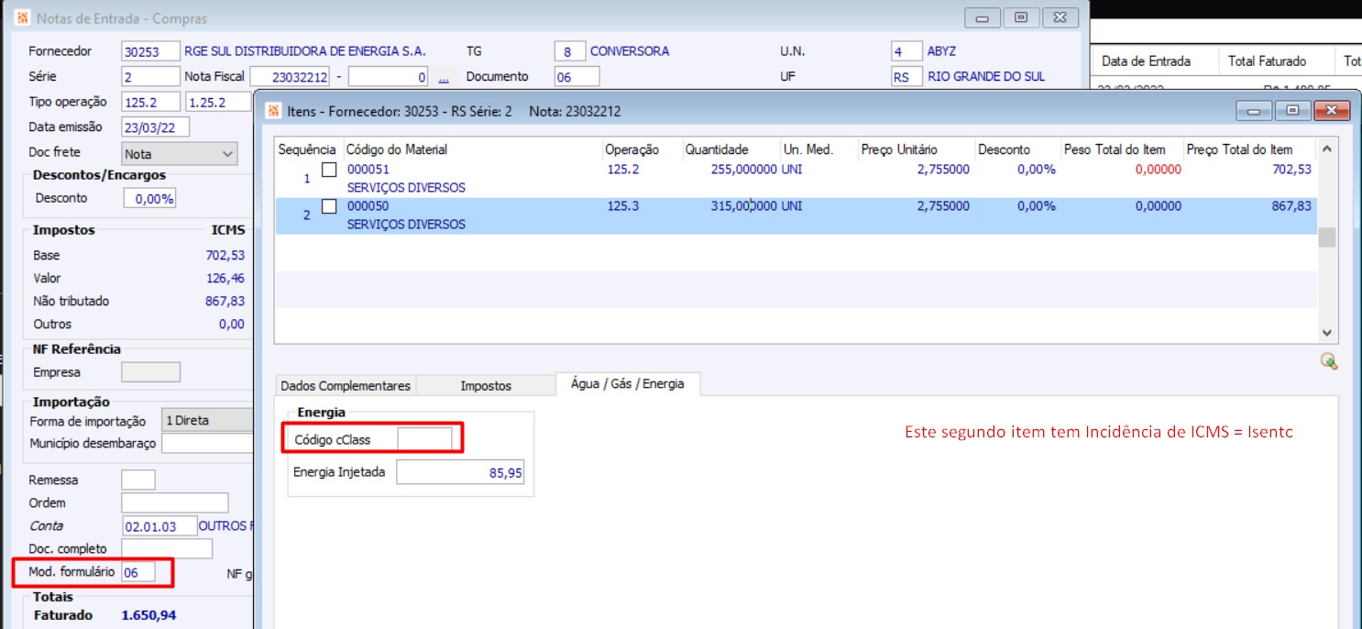The height and width of the screenshot is (629, 1362).
Task: Click the total price 867,83 cell
Action: (1292, 206)
